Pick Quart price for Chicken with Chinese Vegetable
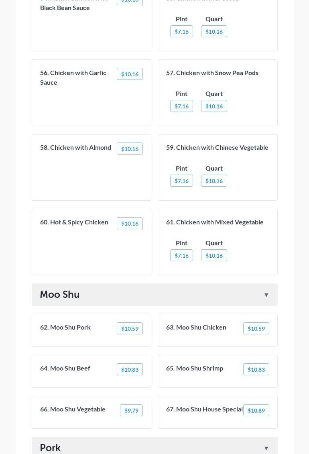The width and height of the screenshot is (309, 454). (x=214, y=181)
